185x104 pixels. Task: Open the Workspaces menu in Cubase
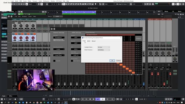coord(46,1)
